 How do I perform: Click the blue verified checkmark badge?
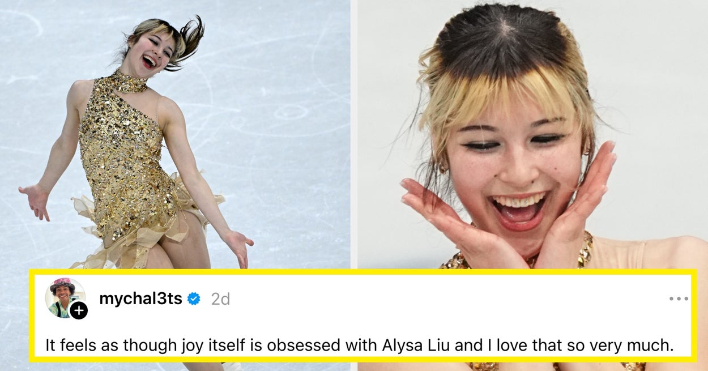pyautogui.click(x=194, y=298)
